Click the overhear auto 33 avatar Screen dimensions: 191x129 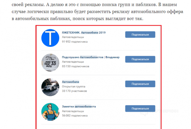[x=50, y=63]
